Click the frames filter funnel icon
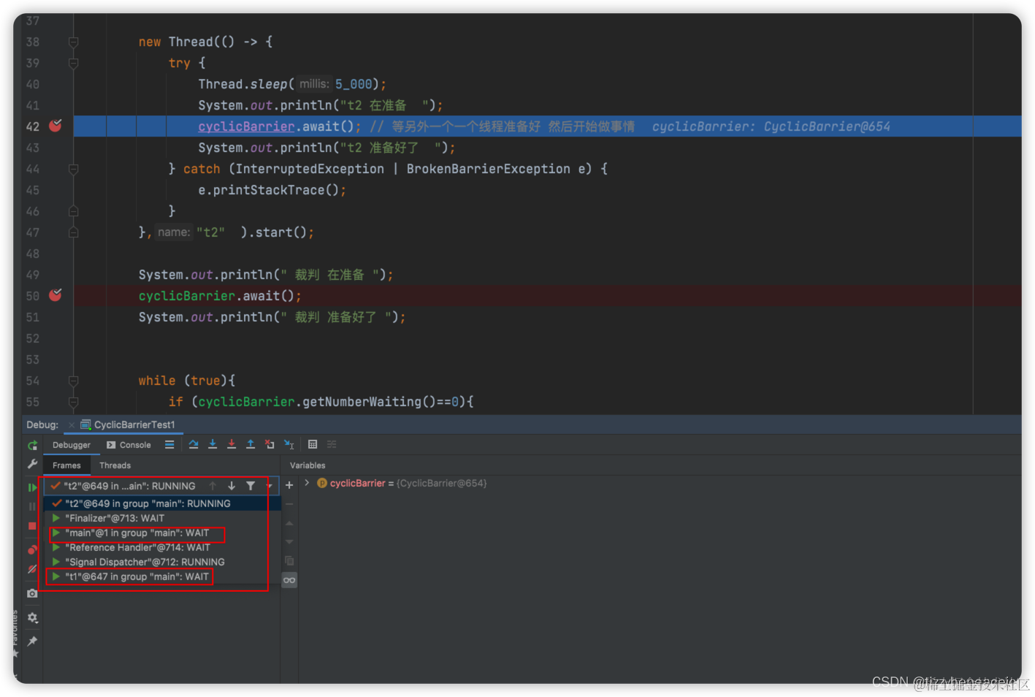Screen dimensions: 1035x697 [x=251, y=486]
